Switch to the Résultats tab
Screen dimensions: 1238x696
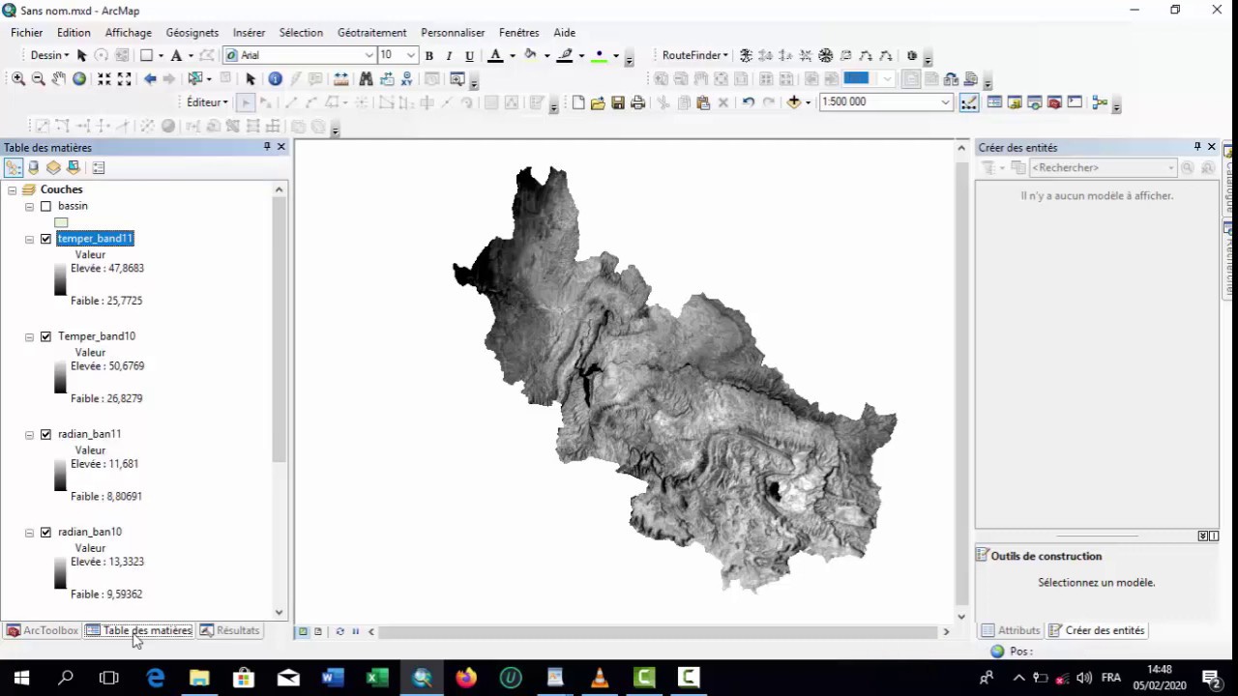[x=229, y=630]
